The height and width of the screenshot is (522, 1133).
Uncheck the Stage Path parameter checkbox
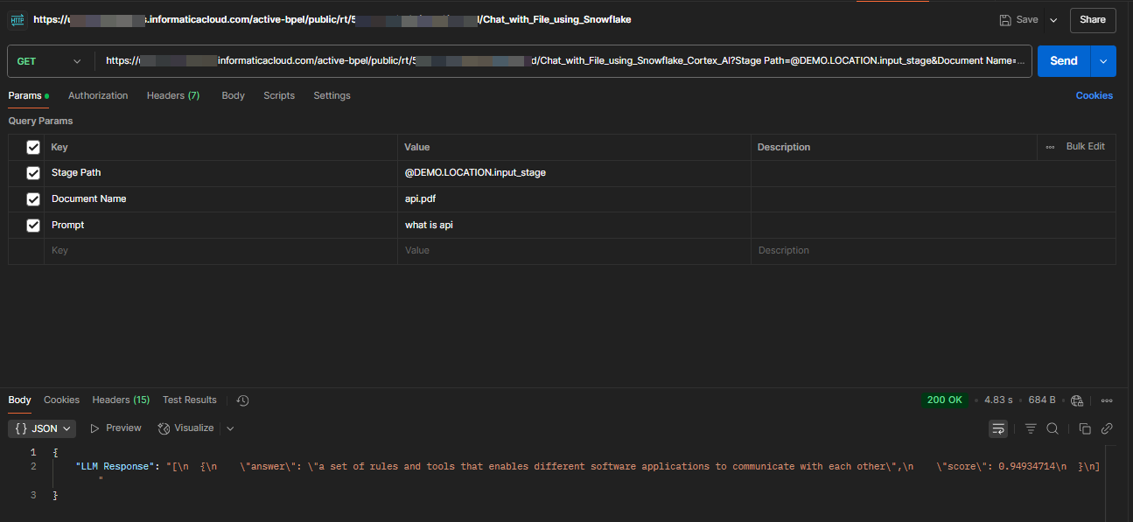click(33, 173)
